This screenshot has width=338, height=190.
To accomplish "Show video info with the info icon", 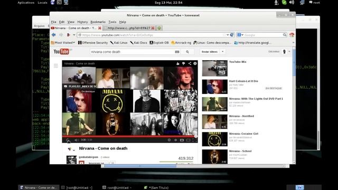I will tap(195, 63).
